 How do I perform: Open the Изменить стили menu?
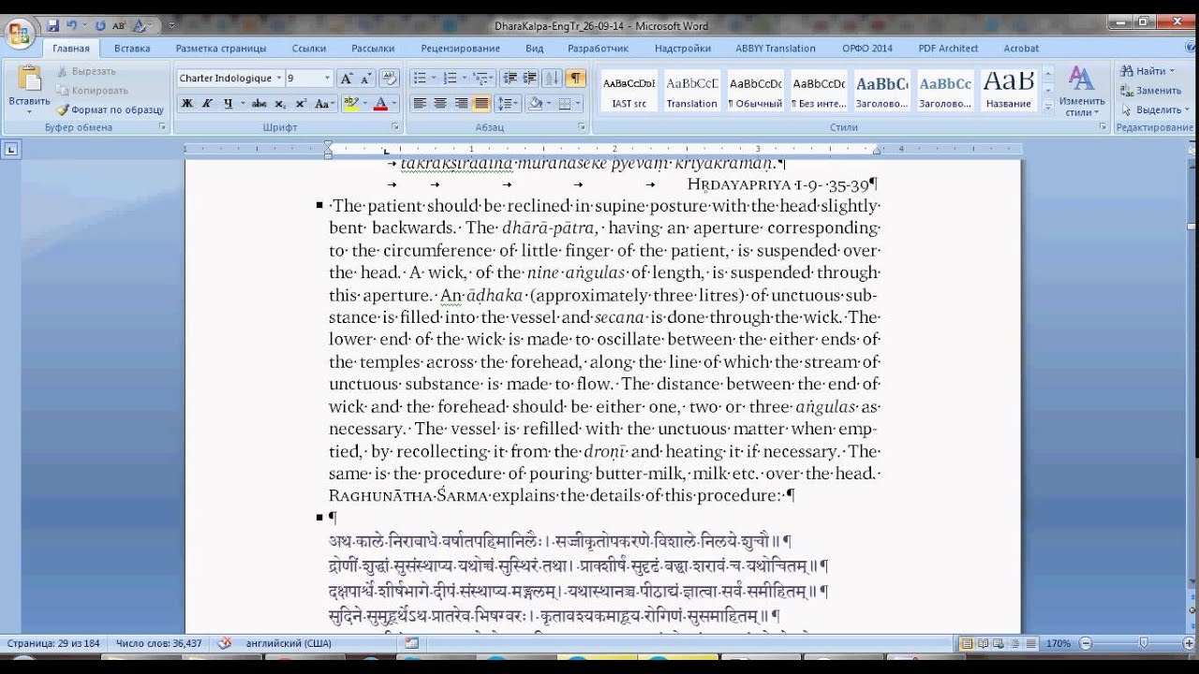coord(1082,92)
